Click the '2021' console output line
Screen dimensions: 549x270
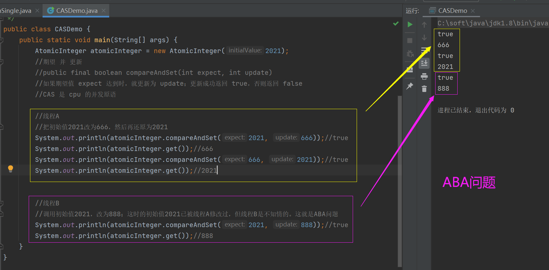tap(445, 67)
